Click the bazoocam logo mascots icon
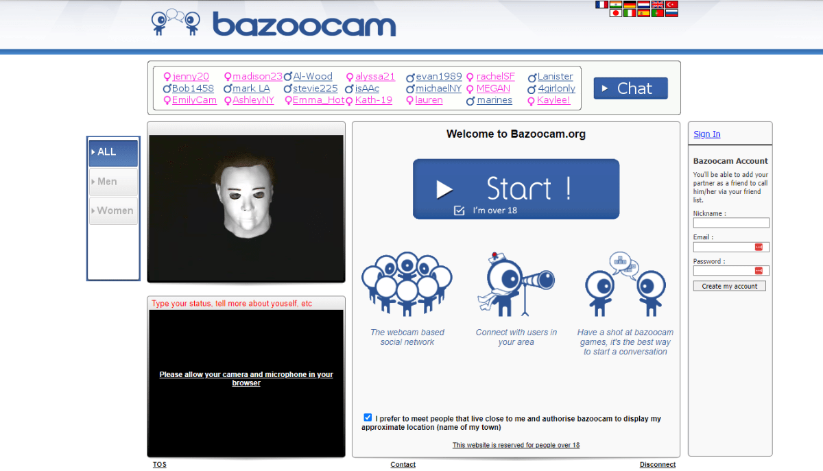Image resolution: width=823 pixels, height=471 pixels. tap(176, 22)
